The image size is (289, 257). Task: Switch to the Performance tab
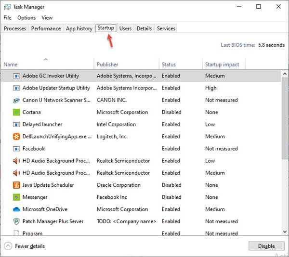click(x=46, y=28)
